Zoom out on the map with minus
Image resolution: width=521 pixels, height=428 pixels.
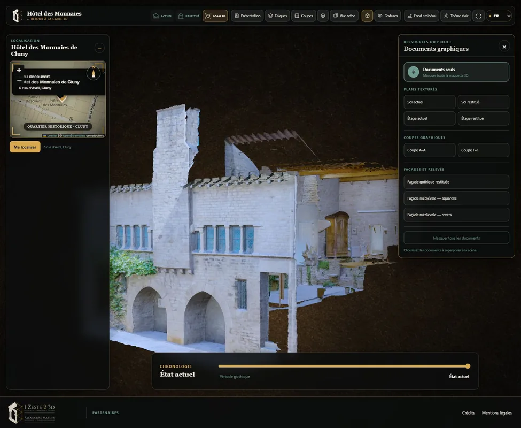(x=19, y=80)
